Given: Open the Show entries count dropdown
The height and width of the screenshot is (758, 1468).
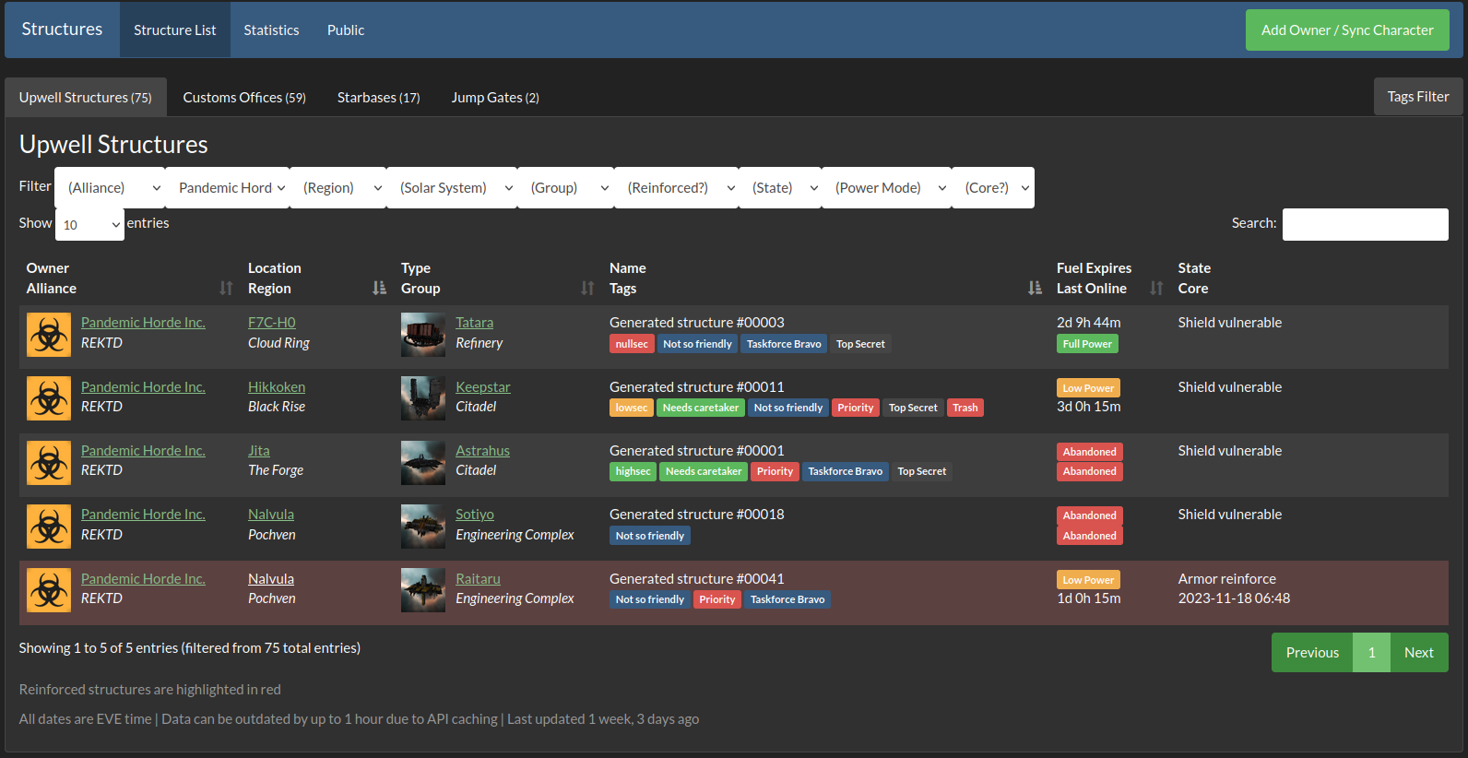Looking at the screenshot, I should (89, 225).
